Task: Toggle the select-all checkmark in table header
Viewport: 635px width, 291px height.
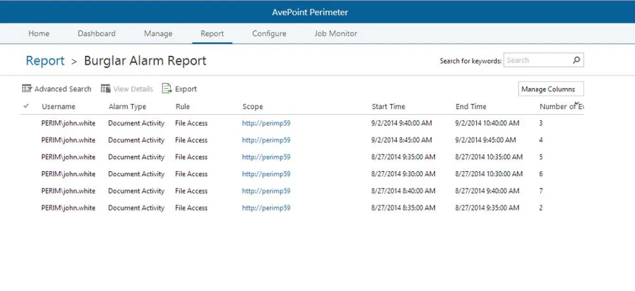Action: click(x=26, y=106)
